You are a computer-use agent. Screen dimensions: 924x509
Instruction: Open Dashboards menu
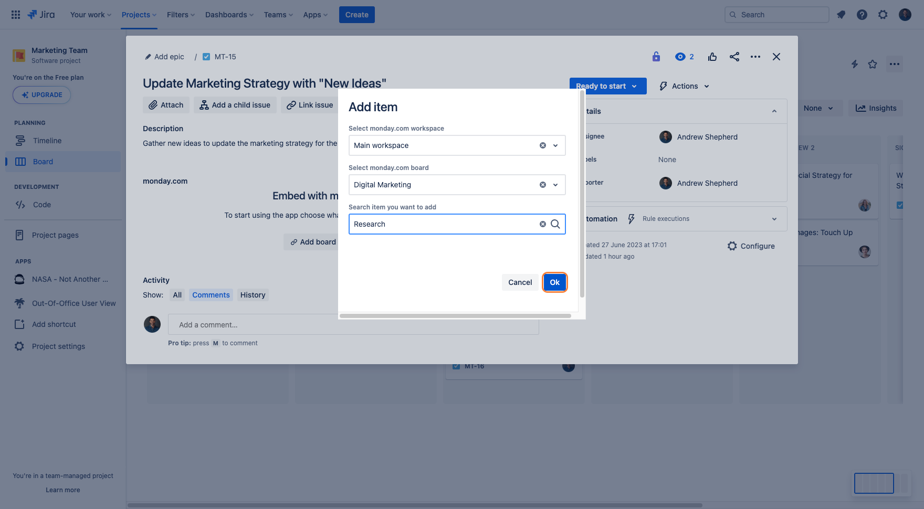pos(229,15)
